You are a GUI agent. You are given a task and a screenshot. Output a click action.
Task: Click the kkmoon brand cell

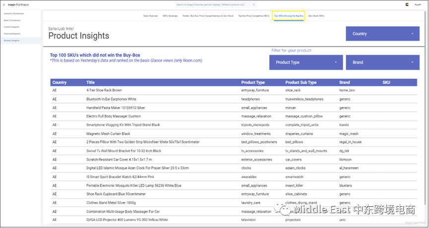coord(345,160)
